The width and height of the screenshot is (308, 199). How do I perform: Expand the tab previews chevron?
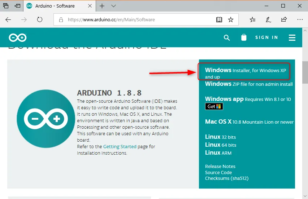pos(113,6)
